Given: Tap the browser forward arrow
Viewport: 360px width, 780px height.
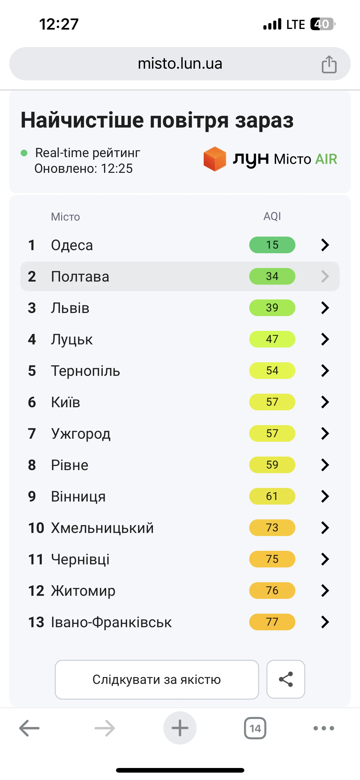Looking at the screenshot, I should click(x=105, y=728).
